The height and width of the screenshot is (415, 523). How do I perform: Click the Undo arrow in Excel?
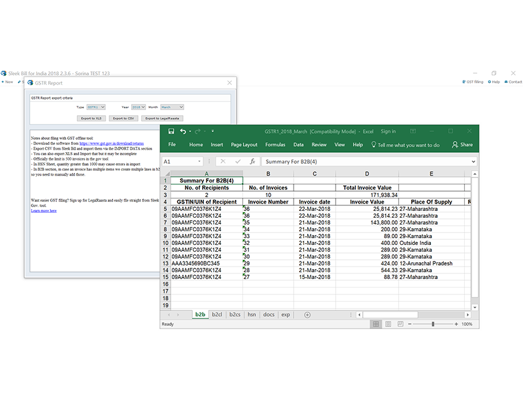[182, 131]
